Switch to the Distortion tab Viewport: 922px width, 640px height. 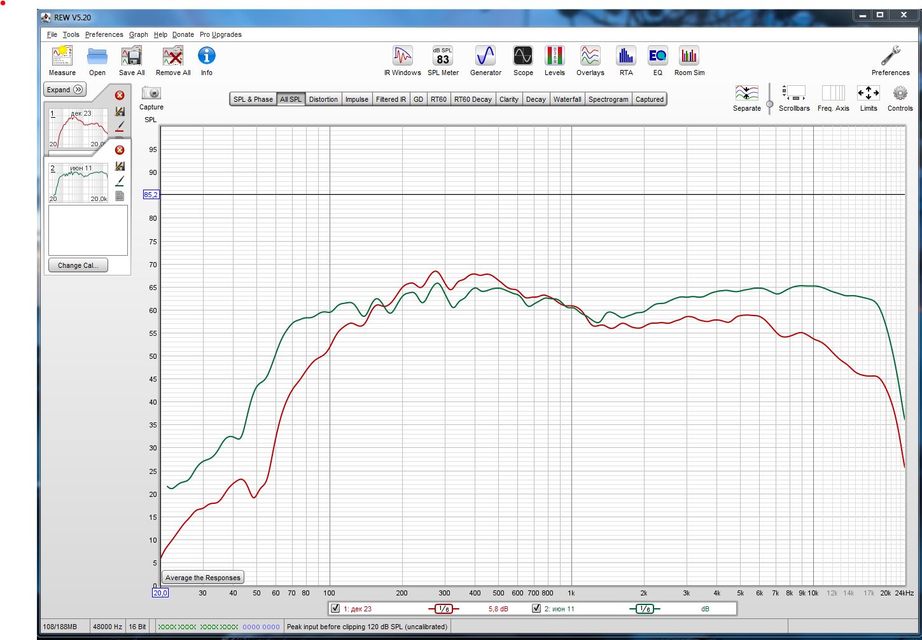(323, 99)
